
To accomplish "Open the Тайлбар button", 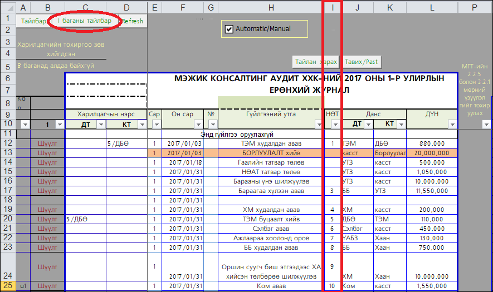I will (33, 21).
